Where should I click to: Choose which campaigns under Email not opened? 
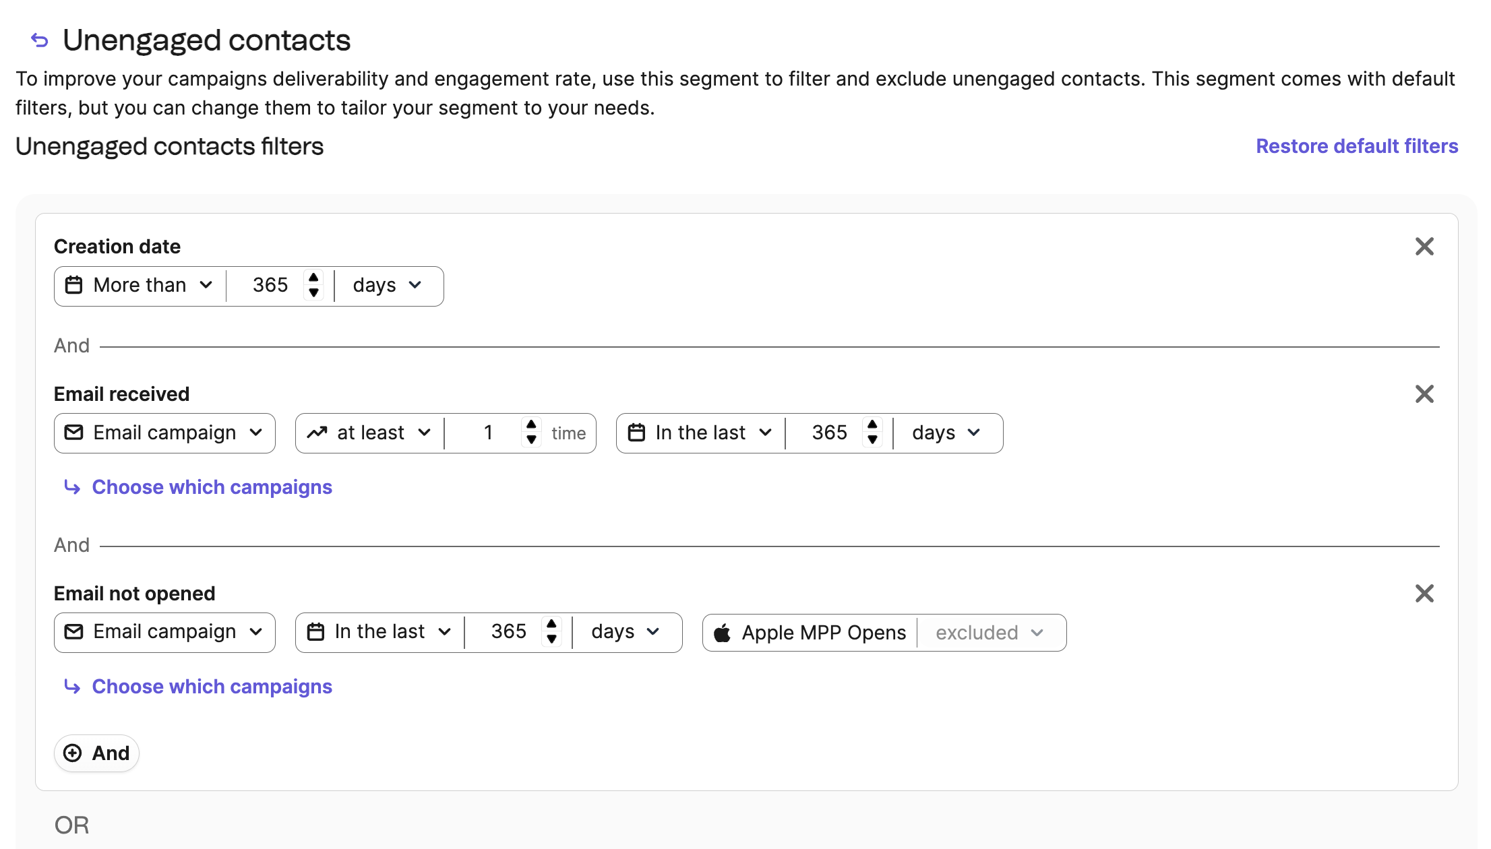212,687
